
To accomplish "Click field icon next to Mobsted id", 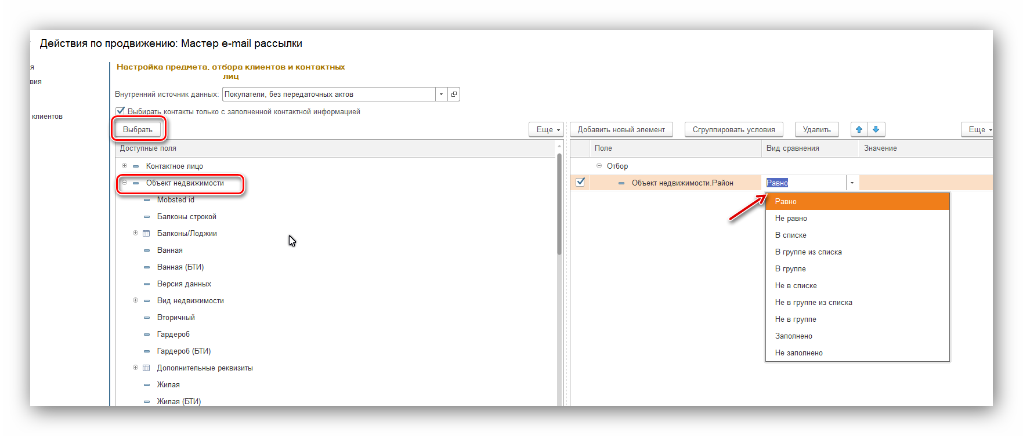I will [x=147, y=200].
